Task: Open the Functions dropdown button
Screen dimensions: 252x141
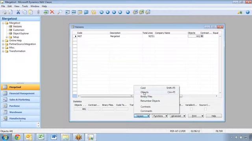Action: pos(160,116)
